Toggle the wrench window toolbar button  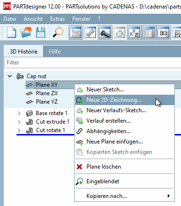(90, 33)
